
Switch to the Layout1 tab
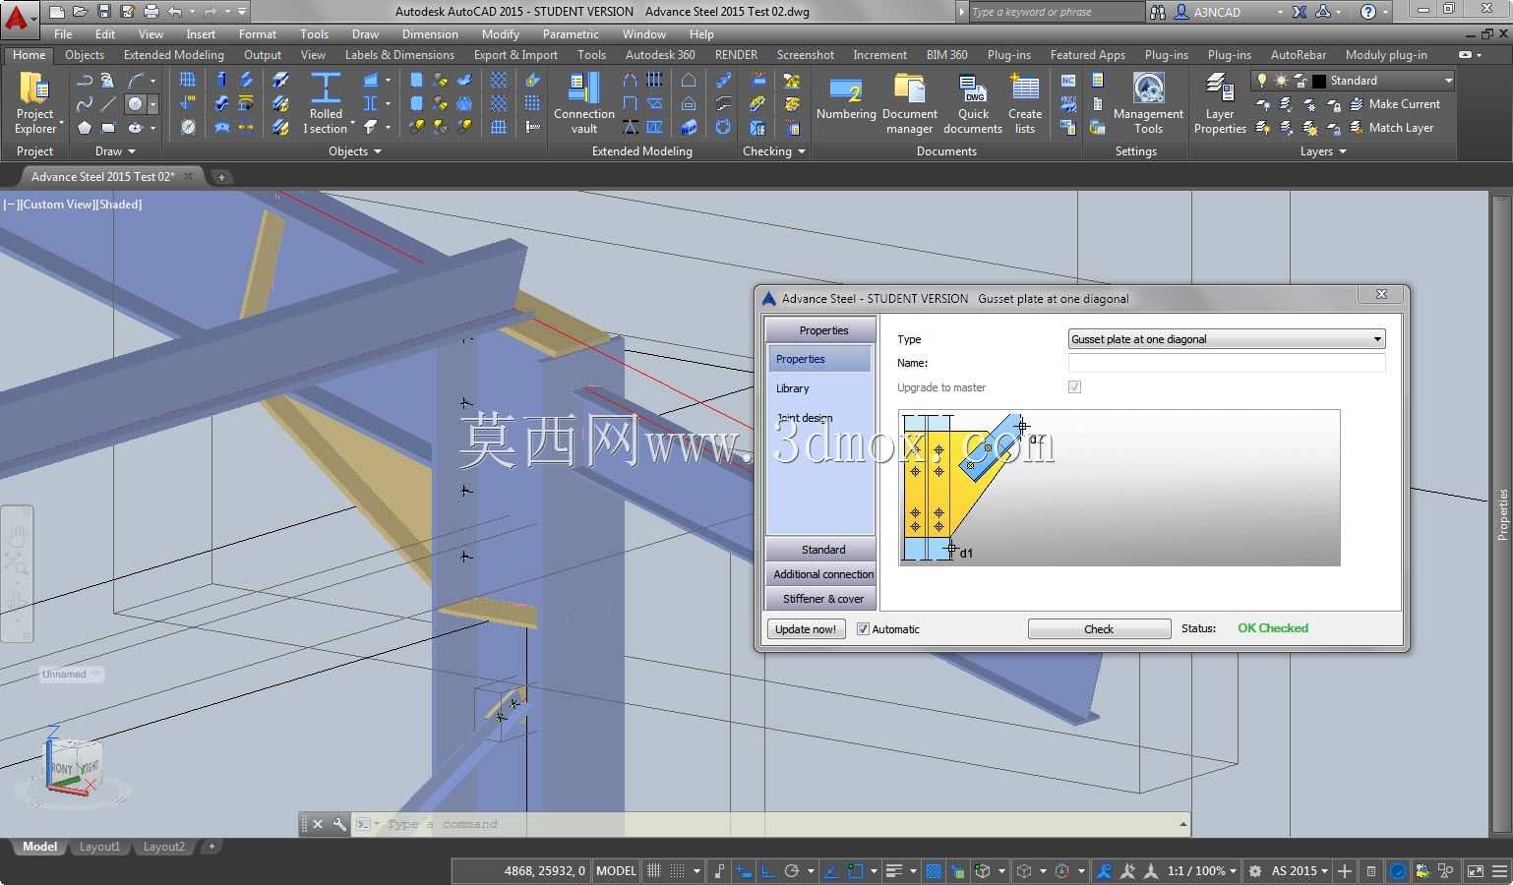coord(99,847)
